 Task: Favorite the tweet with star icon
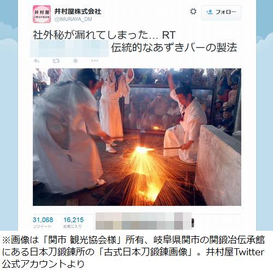click(75, 61)
